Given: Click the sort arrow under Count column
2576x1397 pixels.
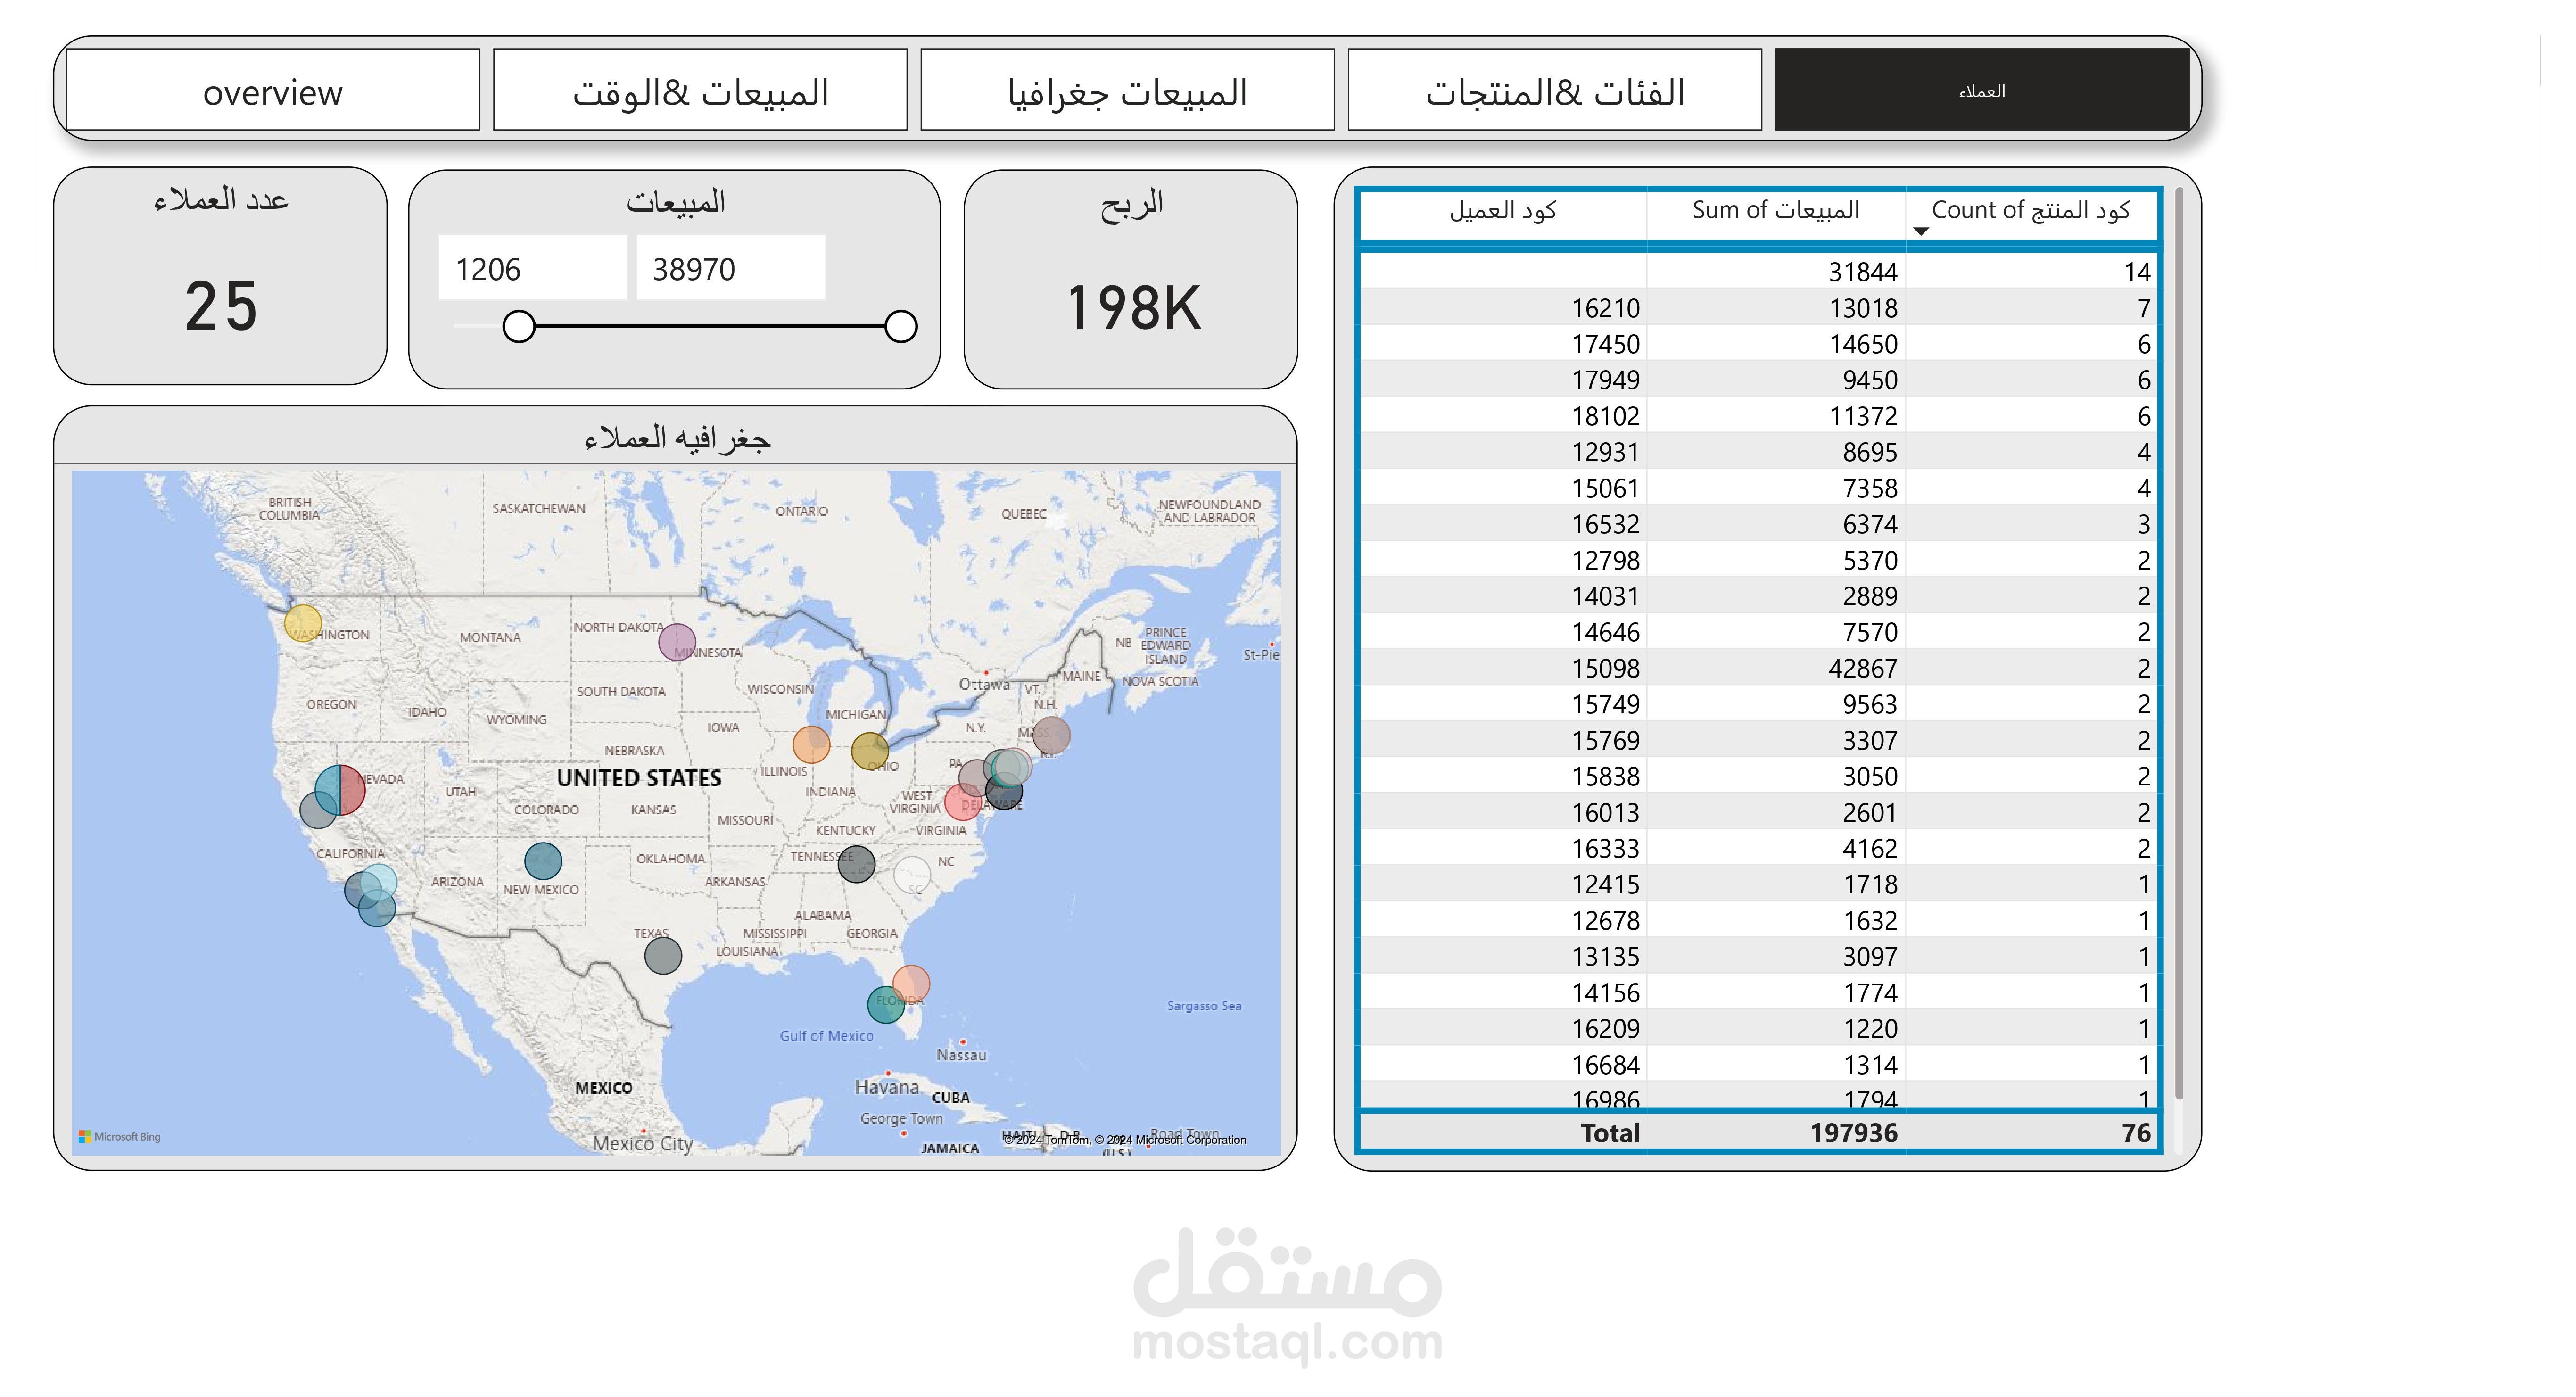Looking at the screenshot, I should coord(1920,231).
